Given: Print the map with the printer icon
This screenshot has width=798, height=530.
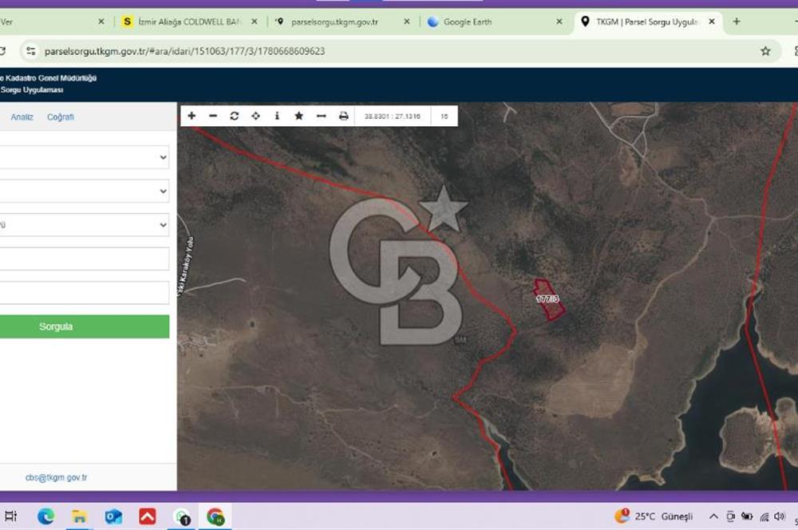Looking at the screenshot, I should click(x=343, y=116).
